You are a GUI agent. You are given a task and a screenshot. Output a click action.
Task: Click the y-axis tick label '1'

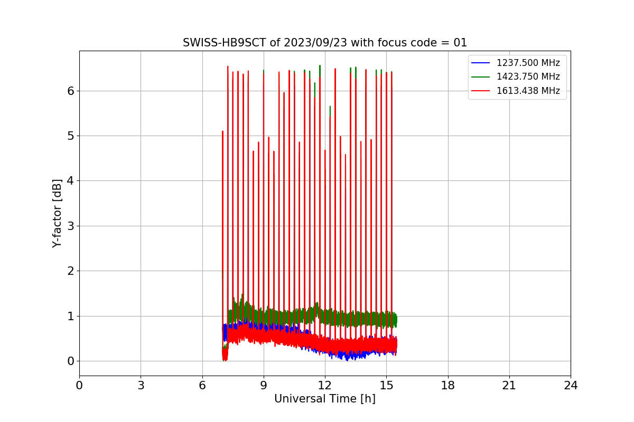(x=71, y=316)
